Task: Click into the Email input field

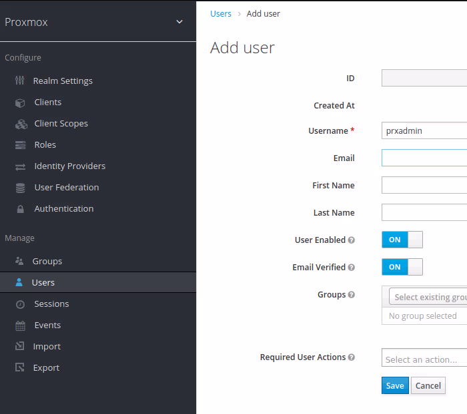Action: pos(424,158)
